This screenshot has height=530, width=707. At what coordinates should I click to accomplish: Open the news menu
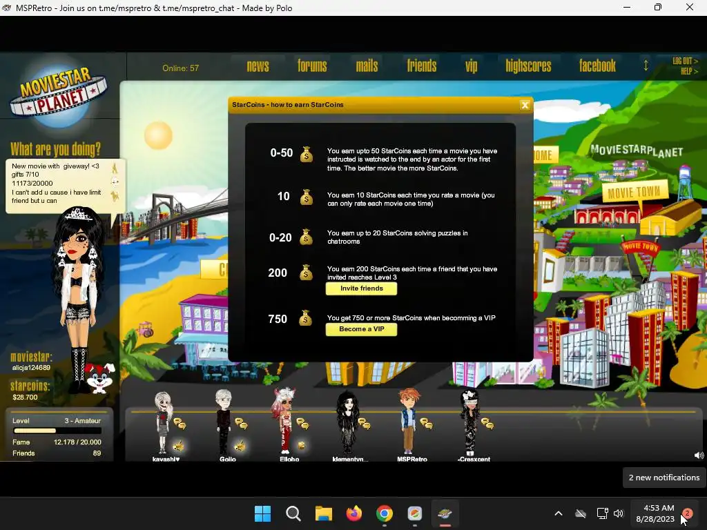pos(258,66)
